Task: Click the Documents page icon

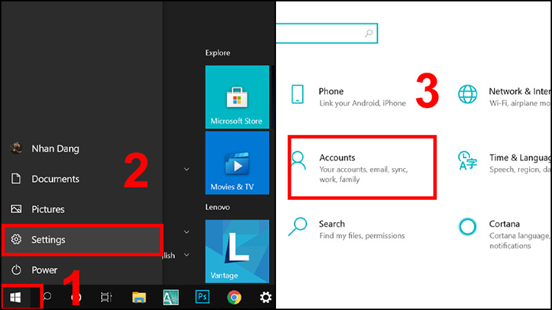Action: tap(16, 179)
